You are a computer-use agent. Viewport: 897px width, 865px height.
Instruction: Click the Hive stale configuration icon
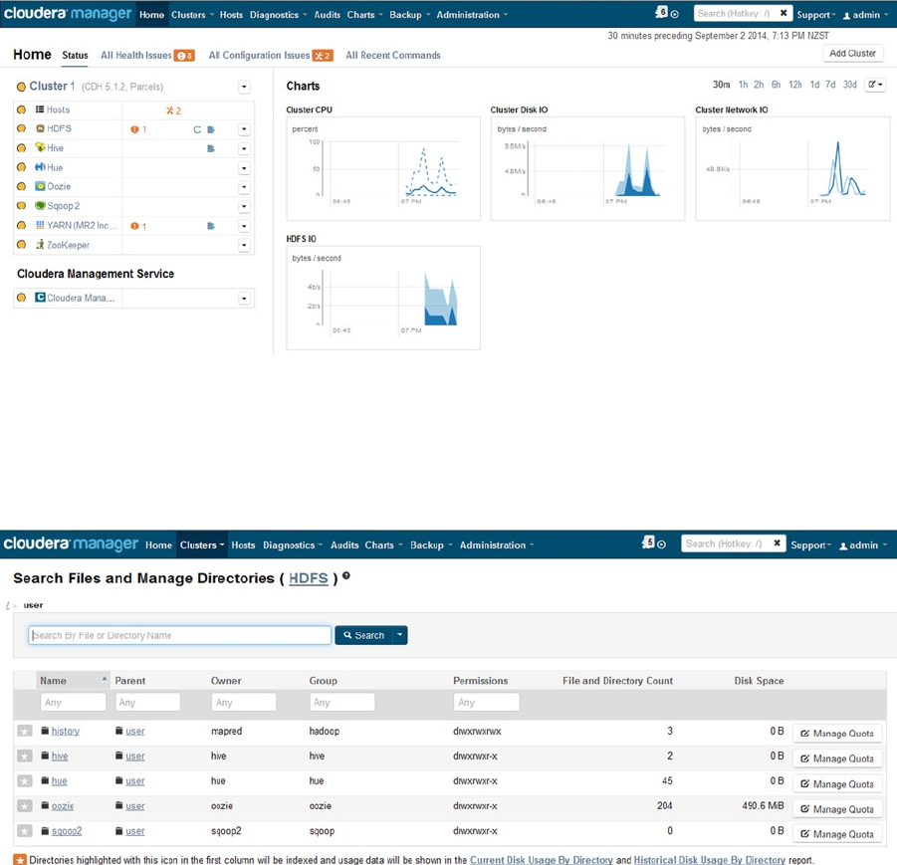[211, 148]
